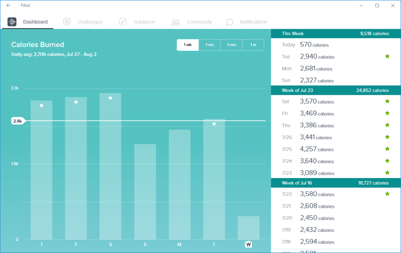Open 7/25 4,257 calories entry
Screen dimensions: 401x253
point(336,149)
